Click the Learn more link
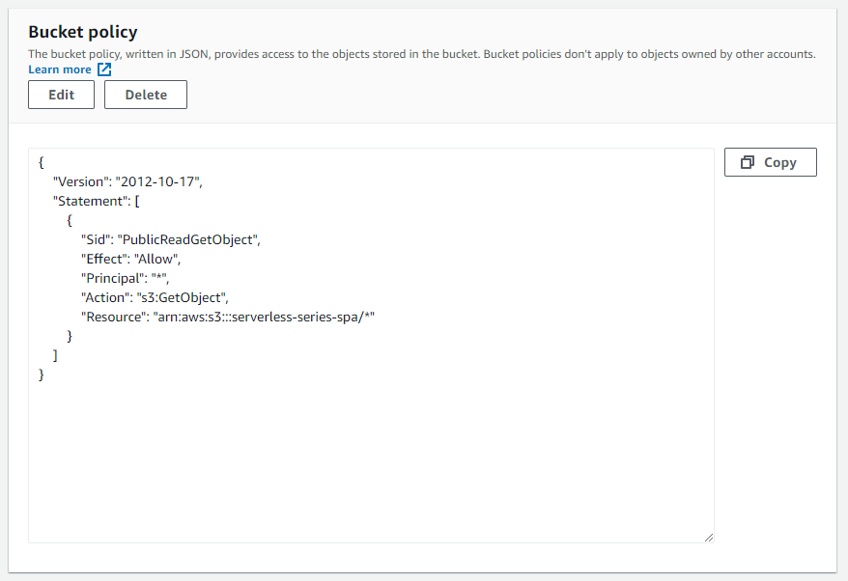Viewport: 848px width, 581px height. (60, 69)
